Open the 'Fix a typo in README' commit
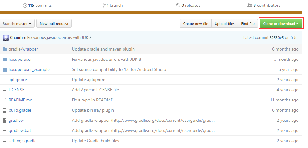The image size is (308, 148). (x=92, y=100)
